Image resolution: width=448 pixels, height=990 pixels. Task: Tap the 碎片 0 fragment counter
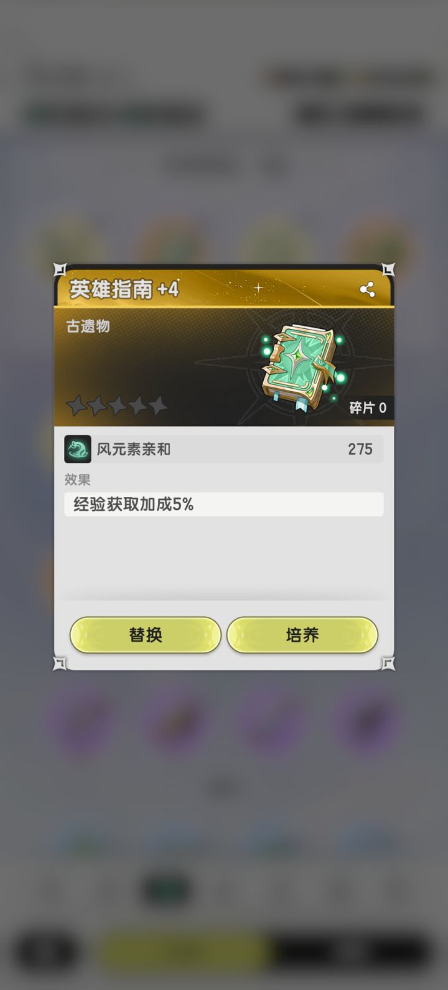coord(368,408)
